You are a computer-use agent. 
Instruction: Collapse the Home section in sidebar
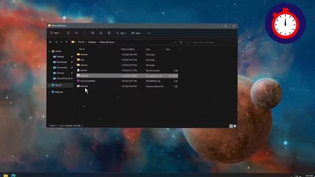click(x=49, y=51)
